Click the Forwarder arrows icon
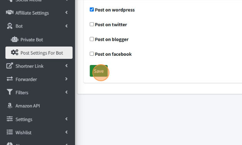This screenshot has height=145, width=242. 10,79
